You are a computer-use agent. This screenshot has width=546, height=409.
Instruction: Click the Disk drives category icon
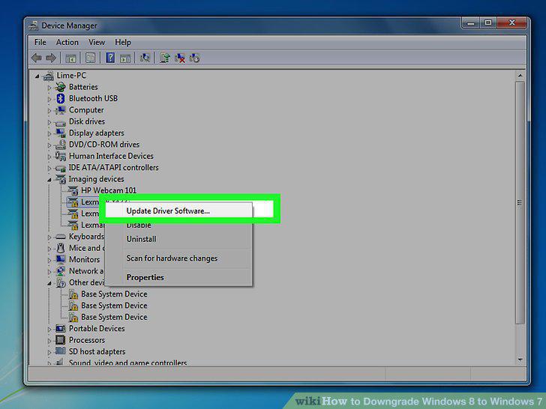coord(60,122)
